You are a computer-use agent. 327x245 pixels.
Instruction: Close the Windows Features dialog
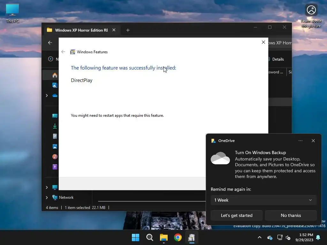[263, 42]
